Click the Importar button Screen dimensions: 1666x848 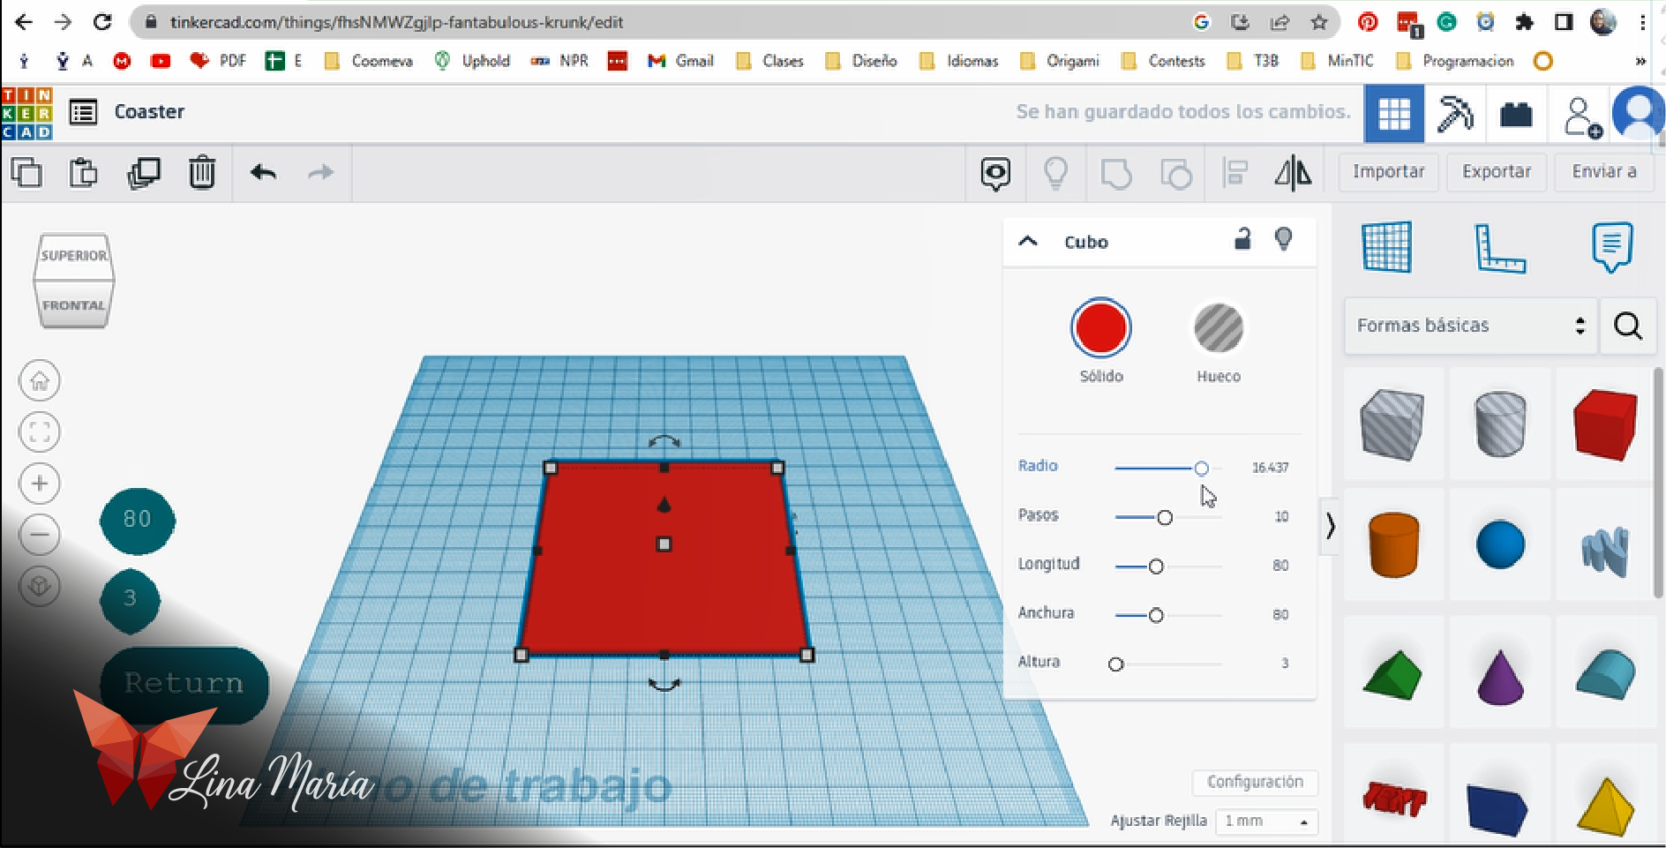1389,172
